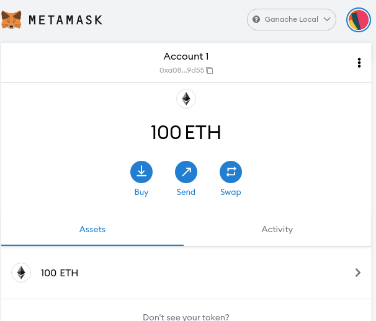This screenshot has width=376, height=321.
Task: Open the account avatar menu
Action: [x=358, y=20]
